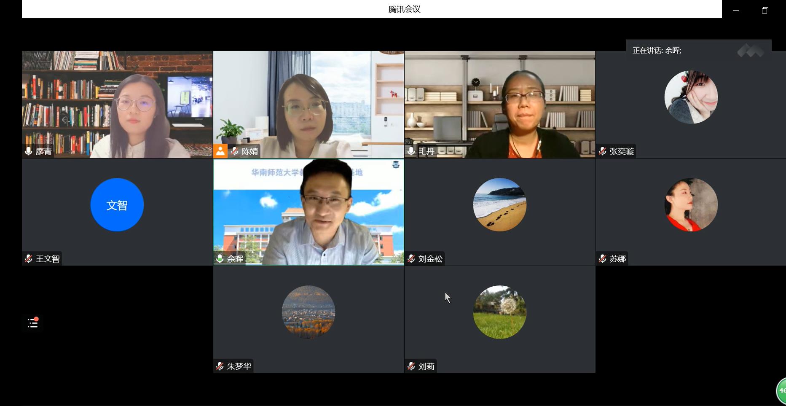Restore down the 腾讯会议 window
The height and width of the screenshot is (406, 786).
(765, 10)
